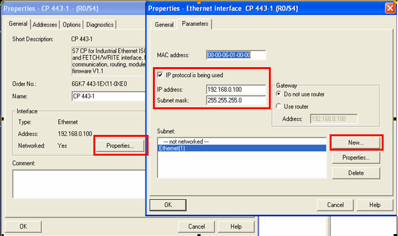Close the Ethernet interface properties dialog
398x236 pixels.
390,8
